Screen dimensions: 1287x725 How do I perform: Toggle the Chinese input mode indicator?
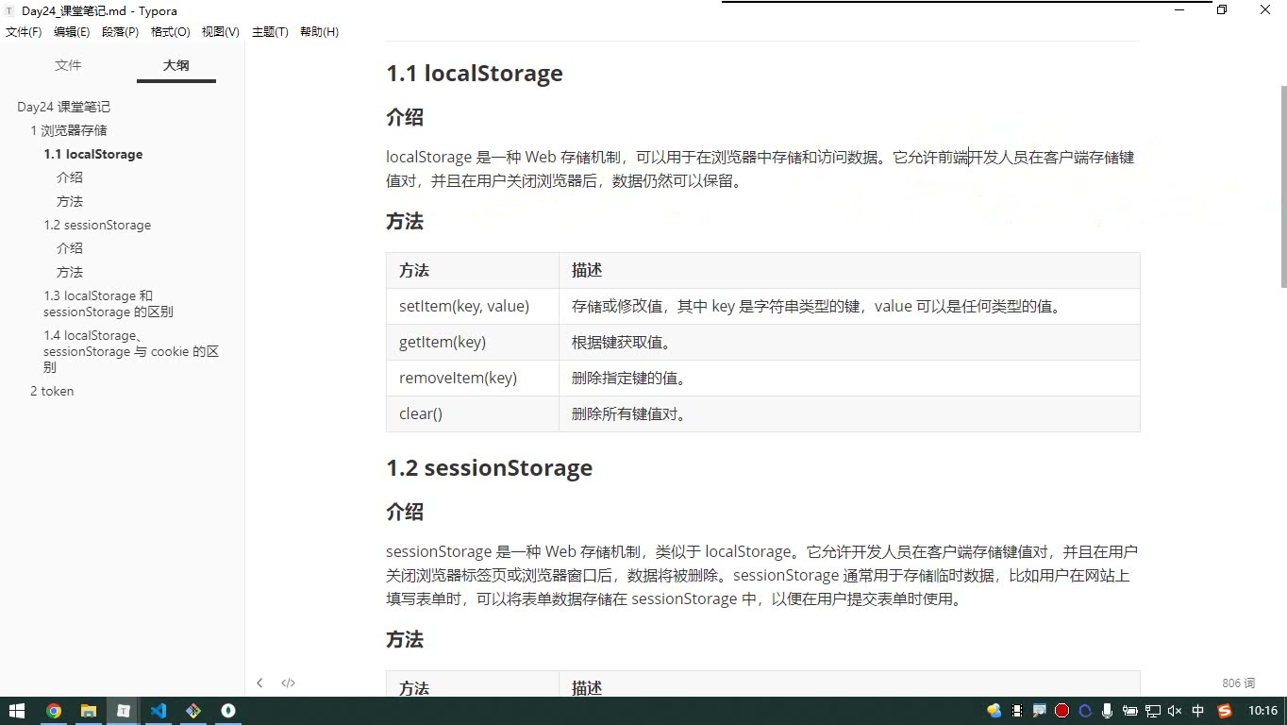click(x=1198, y=711)
